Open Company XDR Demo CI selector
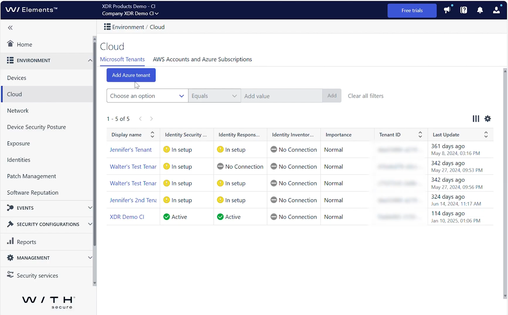Image resolution: width=508 pixels, height=315 pixels. click(130, 14)
